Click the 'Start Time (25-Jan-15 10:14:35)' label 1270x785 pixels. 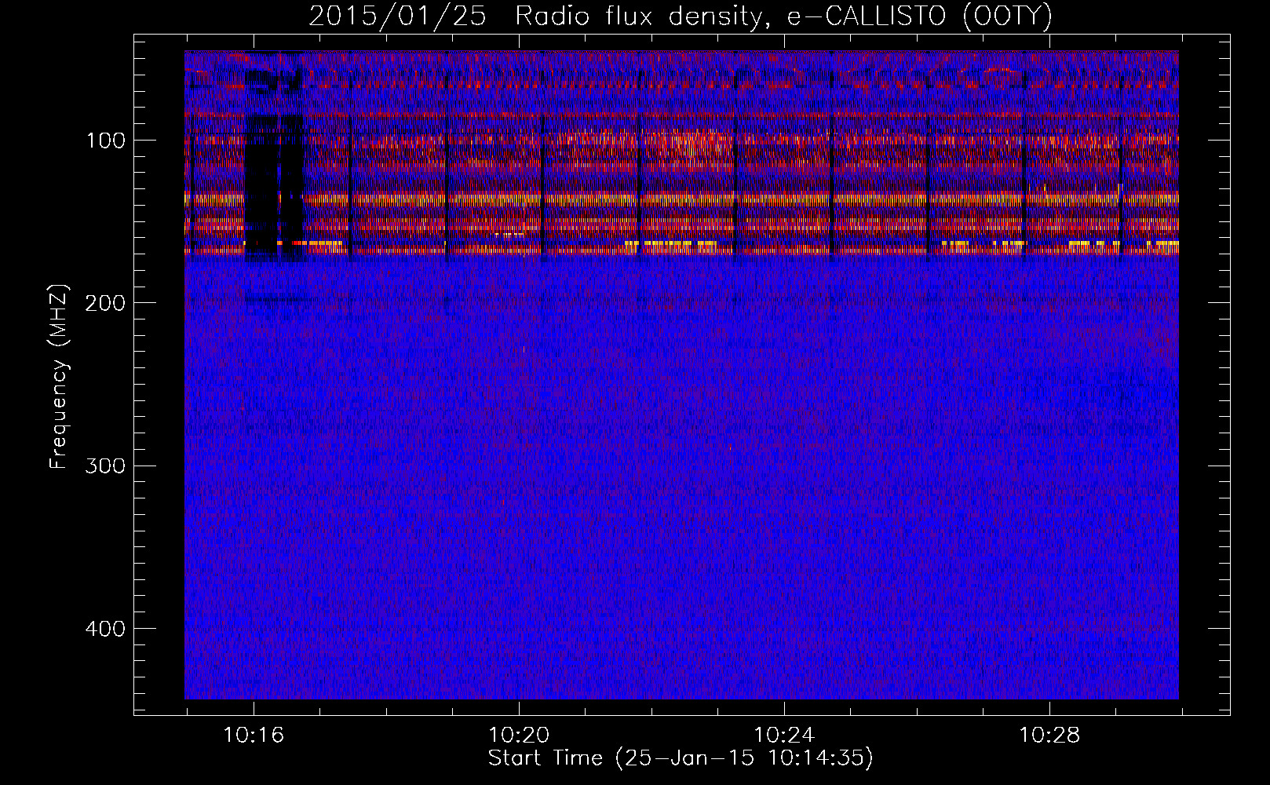(681, 758)
